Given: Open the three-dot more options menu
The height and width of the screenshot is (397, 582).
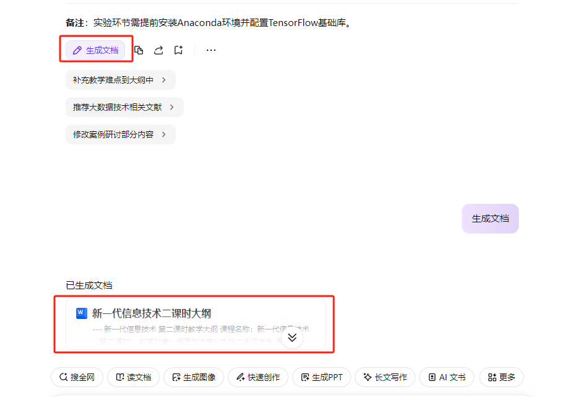Looking at the screenshot, I should (x=211, y=50).
